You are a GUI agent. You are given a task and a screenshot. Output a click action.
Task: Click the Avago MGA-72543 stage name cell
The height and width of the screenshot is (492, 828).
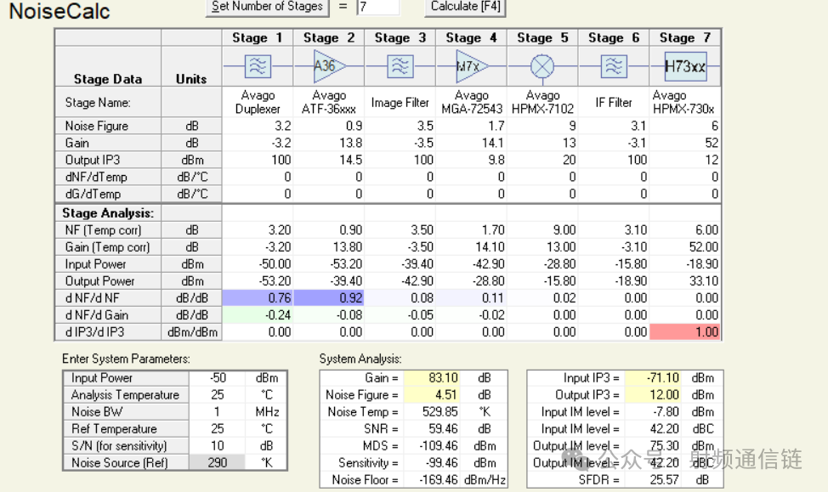[x=472, y=102]
